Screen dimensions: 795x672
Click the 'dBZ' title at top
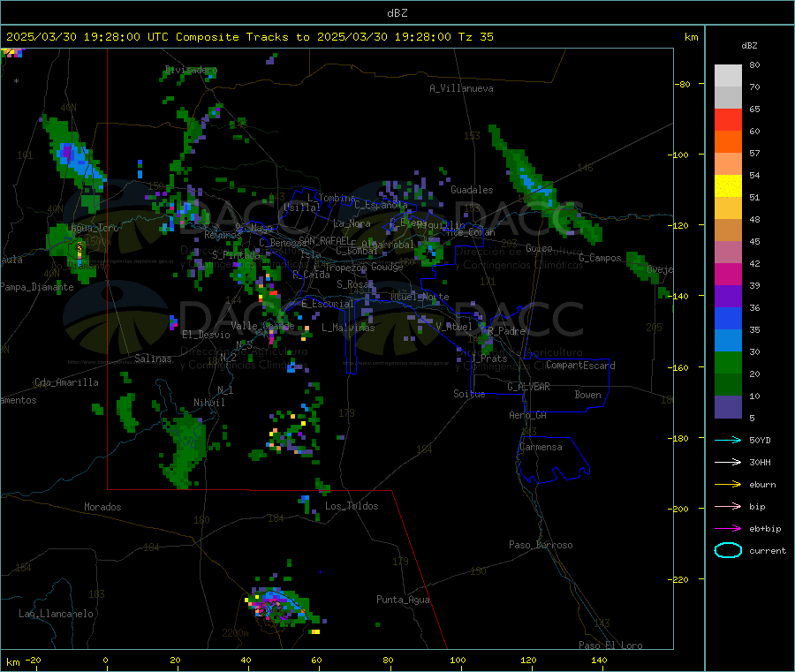(397, 13)
